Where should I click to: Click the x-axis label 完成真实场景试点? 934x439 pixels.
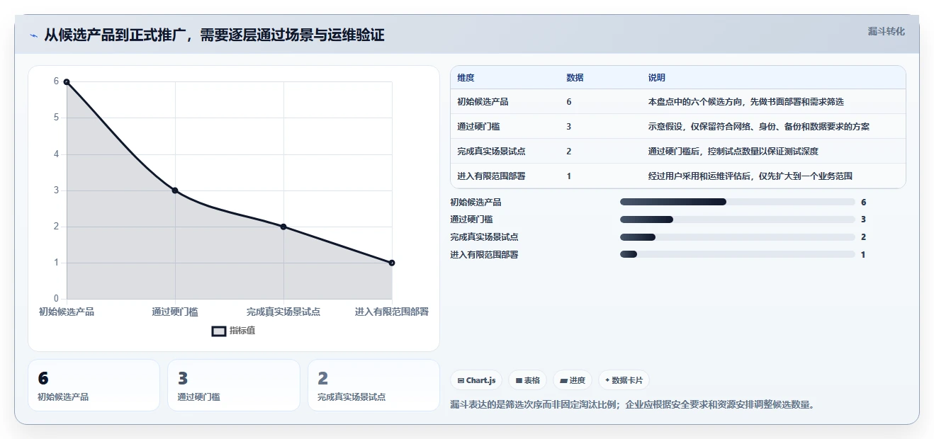(x=283, y=312)
